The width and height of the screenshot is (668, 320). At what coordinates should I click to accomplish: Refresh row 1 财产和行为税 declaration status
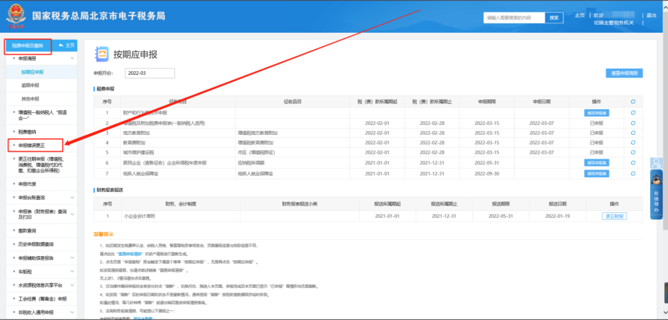click(633, 113)
